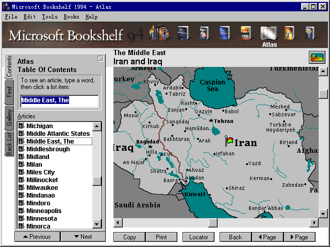Open the File menu
This screenshot has width=330, height=247.
click(11, 17)
